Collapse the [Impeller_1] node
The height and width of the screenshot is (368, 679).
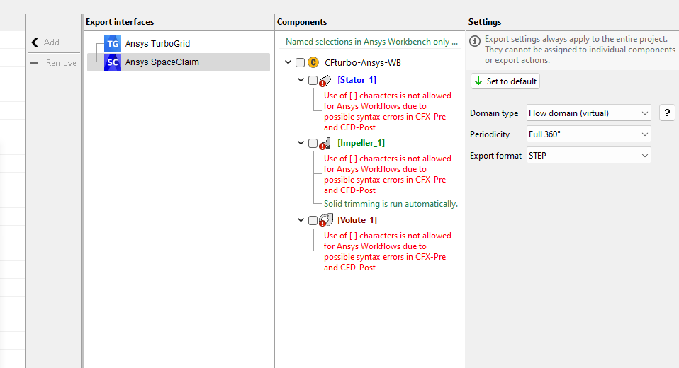click(301, 143)
